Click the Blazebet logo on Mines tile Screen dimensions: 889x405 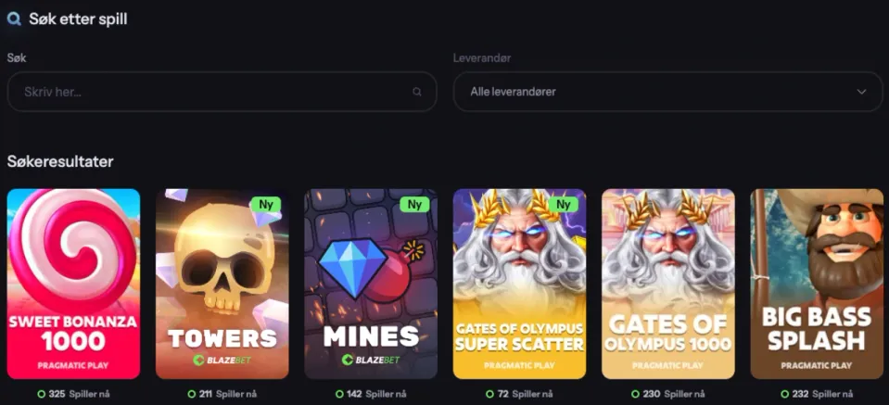point(371,361)
